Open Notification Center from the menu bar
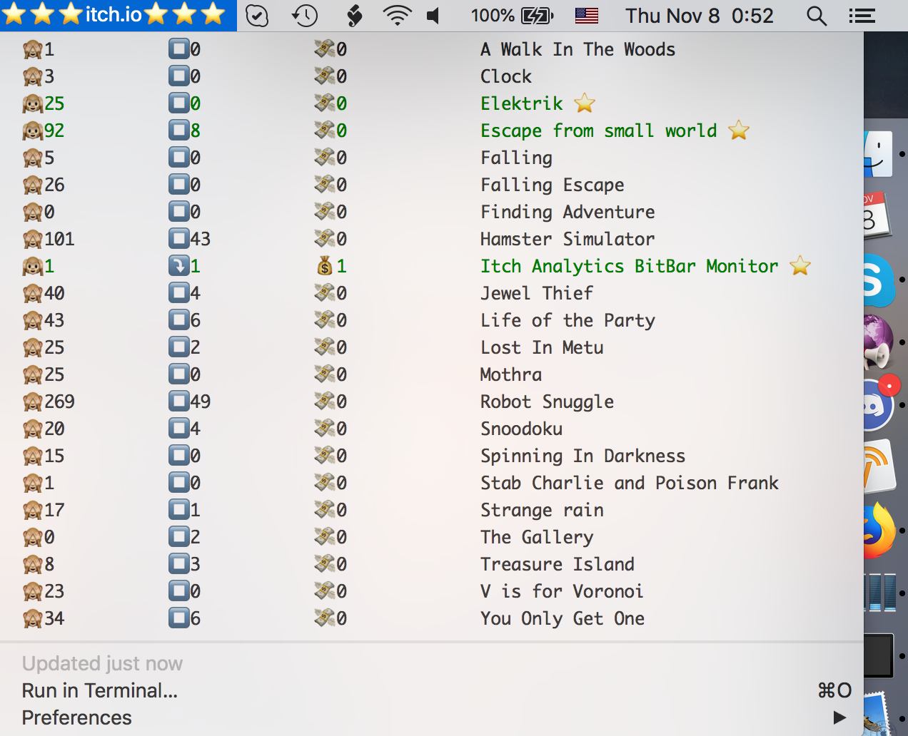908x736 pixels. point(862,15)
